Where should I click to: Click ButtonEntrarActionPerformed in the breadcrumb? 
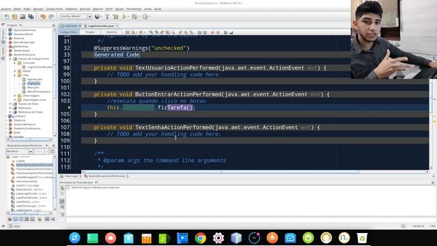(x=107, y=176)
